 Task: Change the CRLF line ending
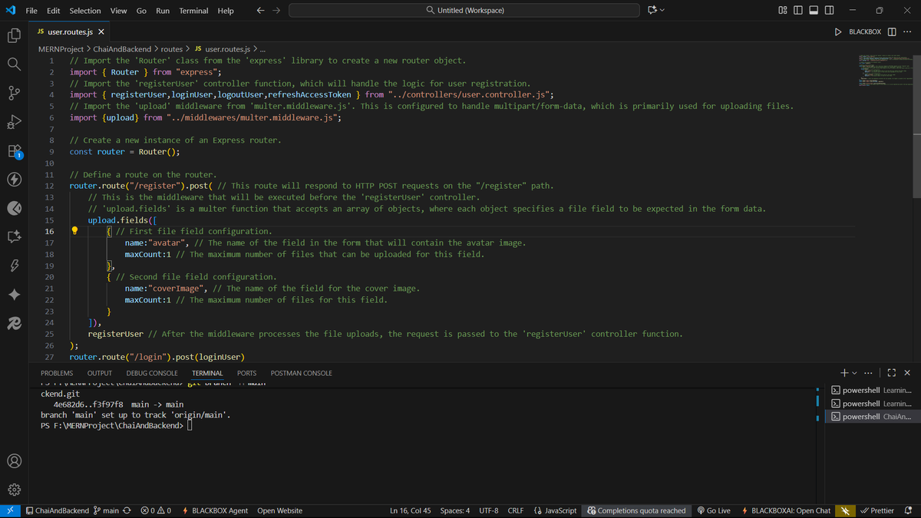(x=516, y=510)
